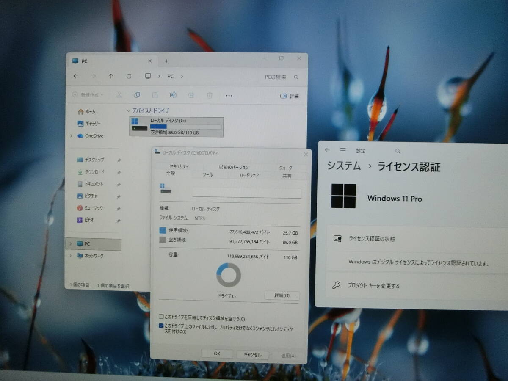Toggle the 詳細 view option in File Explorer
This screenshot has width=508, height=381.
coord(290,96)
